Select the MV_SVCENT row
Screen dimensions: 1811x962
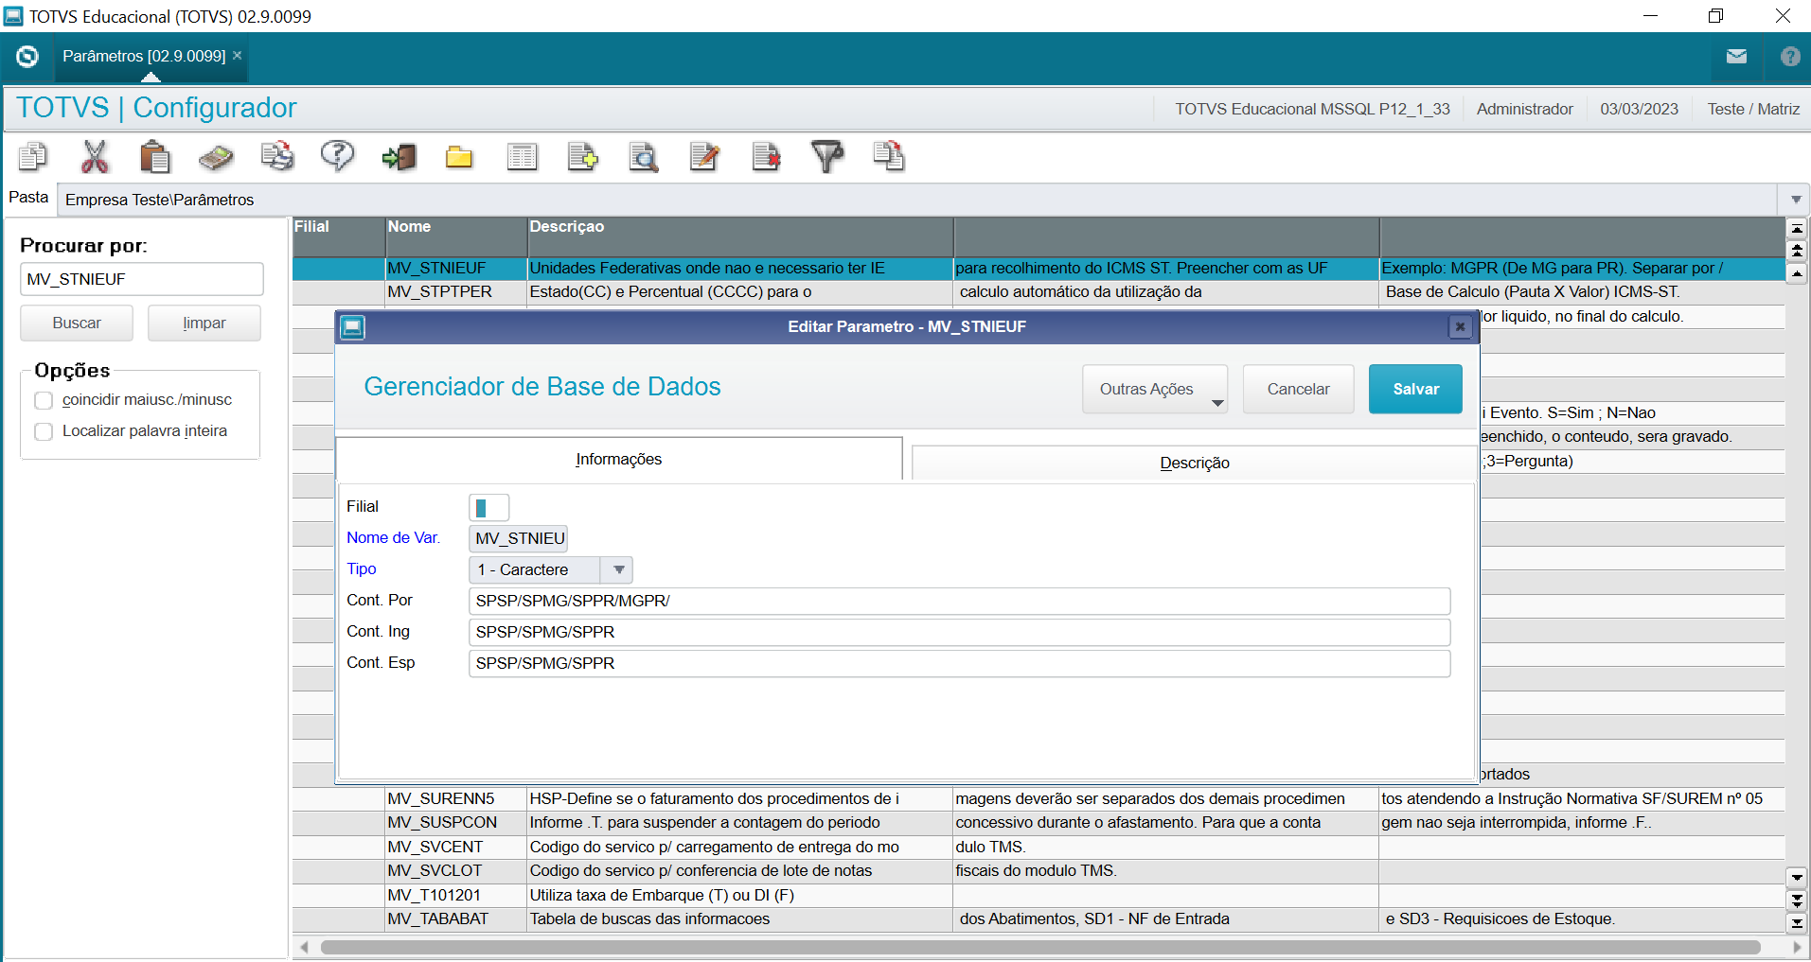tap(1038, 848)
